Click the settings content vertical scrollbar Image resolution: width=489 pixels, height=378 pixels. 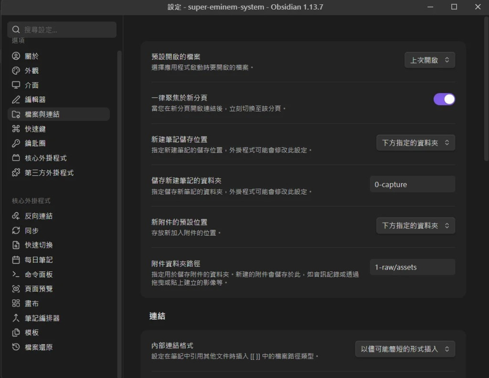tap(486, 89)
